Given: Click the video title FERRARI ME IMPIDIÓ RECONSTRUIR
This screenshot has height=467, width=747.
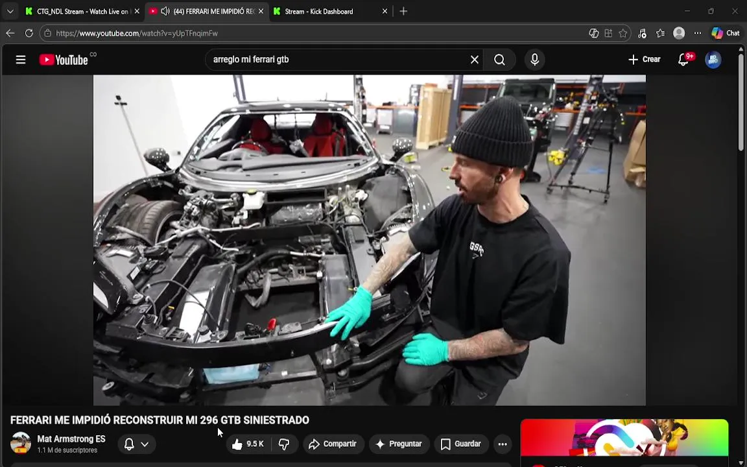Looking at the screenshot, I should pyautogui.click(x=160, y=420).
